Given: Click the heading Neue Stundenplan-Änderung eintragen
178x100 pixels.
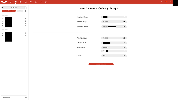Looking at the screenshot, I should point(99,9).
